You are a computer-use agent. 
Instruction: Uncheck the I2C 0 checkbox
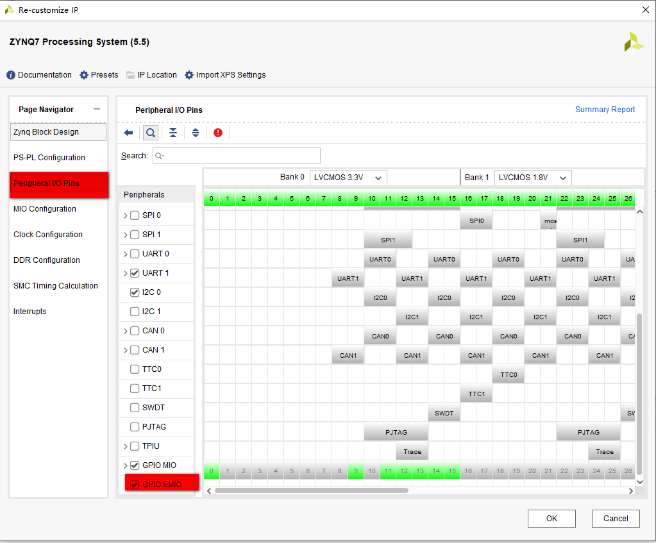click(135, 292)
